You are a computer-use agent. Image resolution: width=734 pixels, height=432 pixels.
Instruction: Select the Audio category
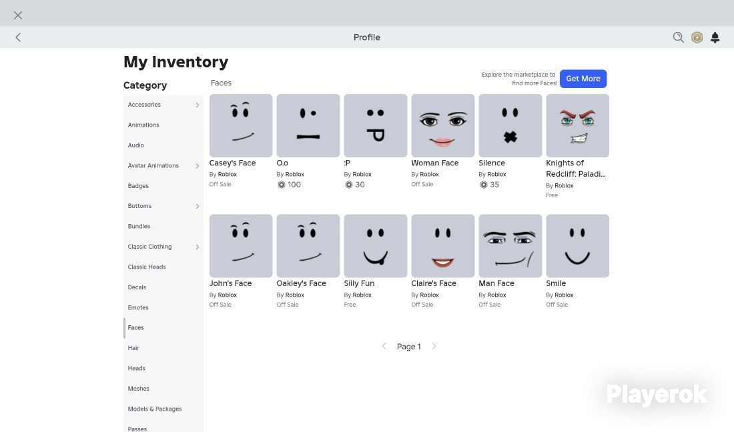point(163,145)
